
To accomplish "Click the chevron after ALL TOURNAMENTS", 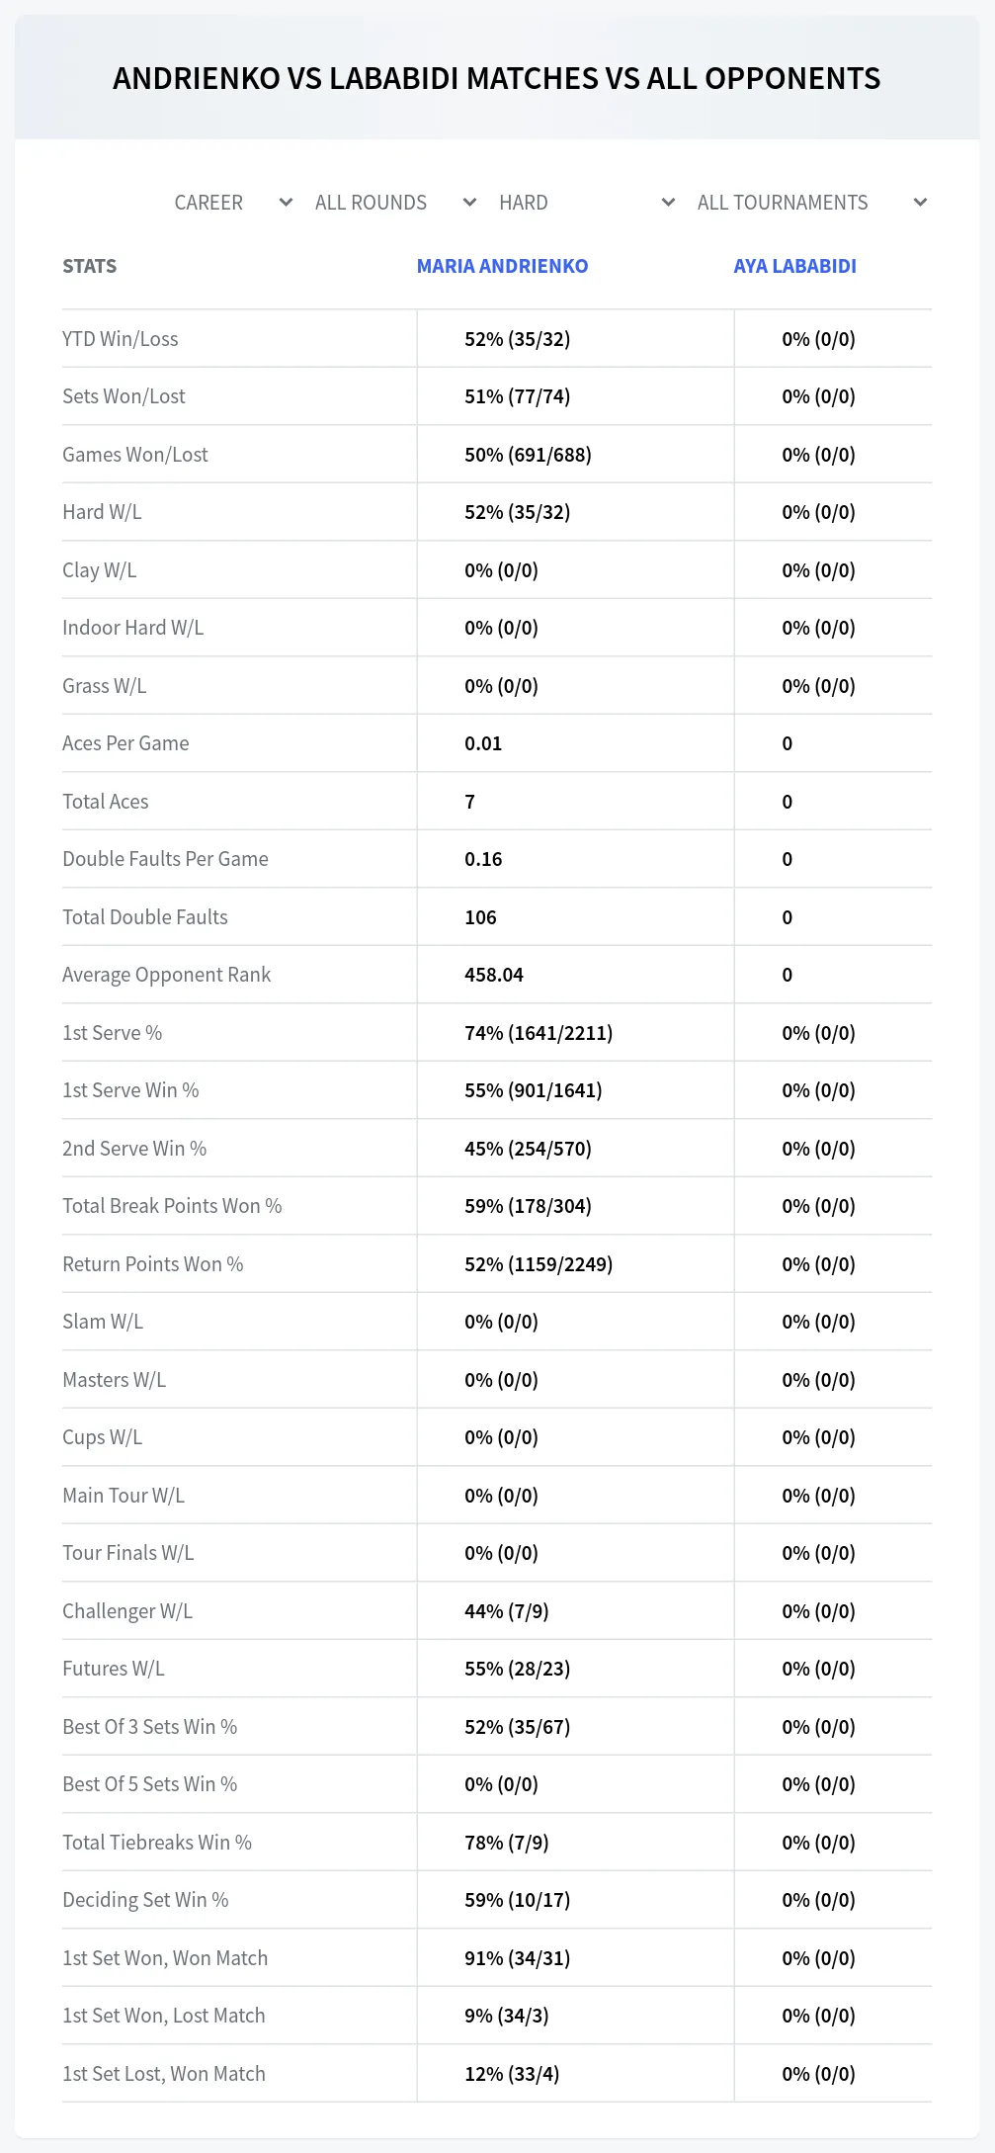I will [x=920, y=203].
